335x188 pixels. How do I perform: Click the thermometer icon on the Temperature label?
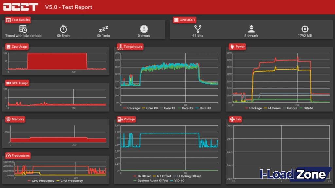point(120,47)
